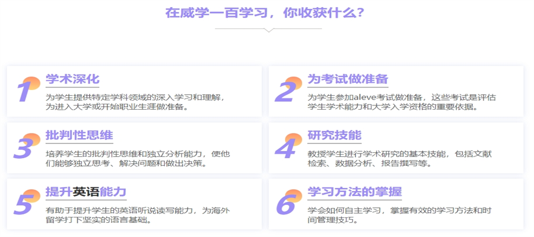Screen dimensions: 534x237
Task: Click the 学习方法的掌握 heading
Action: 355,192
